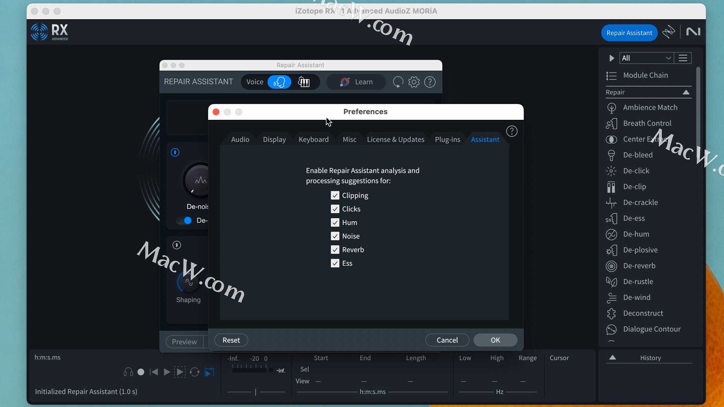This screenshot has width=724, height=407.
Task: Cancel the Preferences dialog
Action: pyautogui.click(x=447, y=340)
